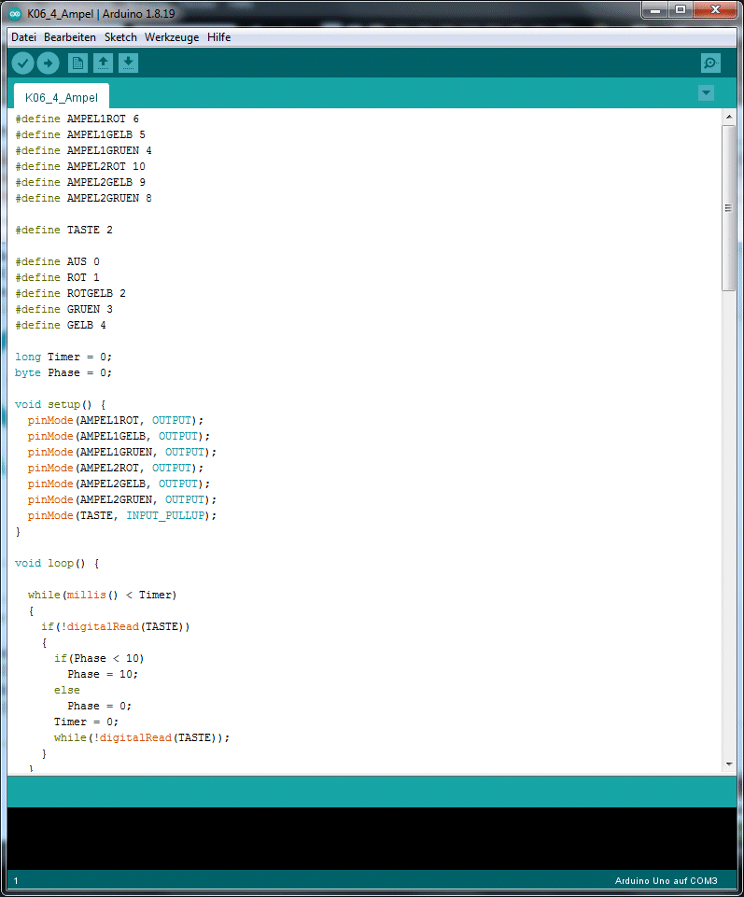Click the '#define AUS 0' line

pos(57,261)
